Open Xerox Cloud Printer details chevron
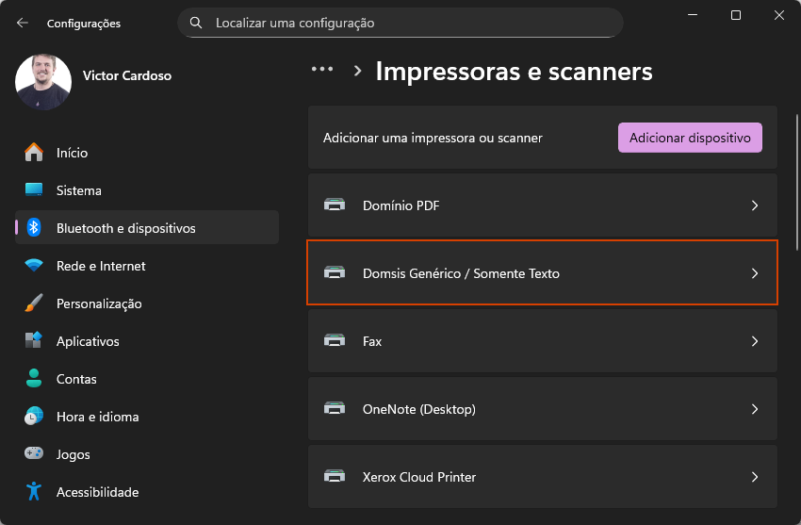The image size is (801, 525). click(x=754, y=477)
